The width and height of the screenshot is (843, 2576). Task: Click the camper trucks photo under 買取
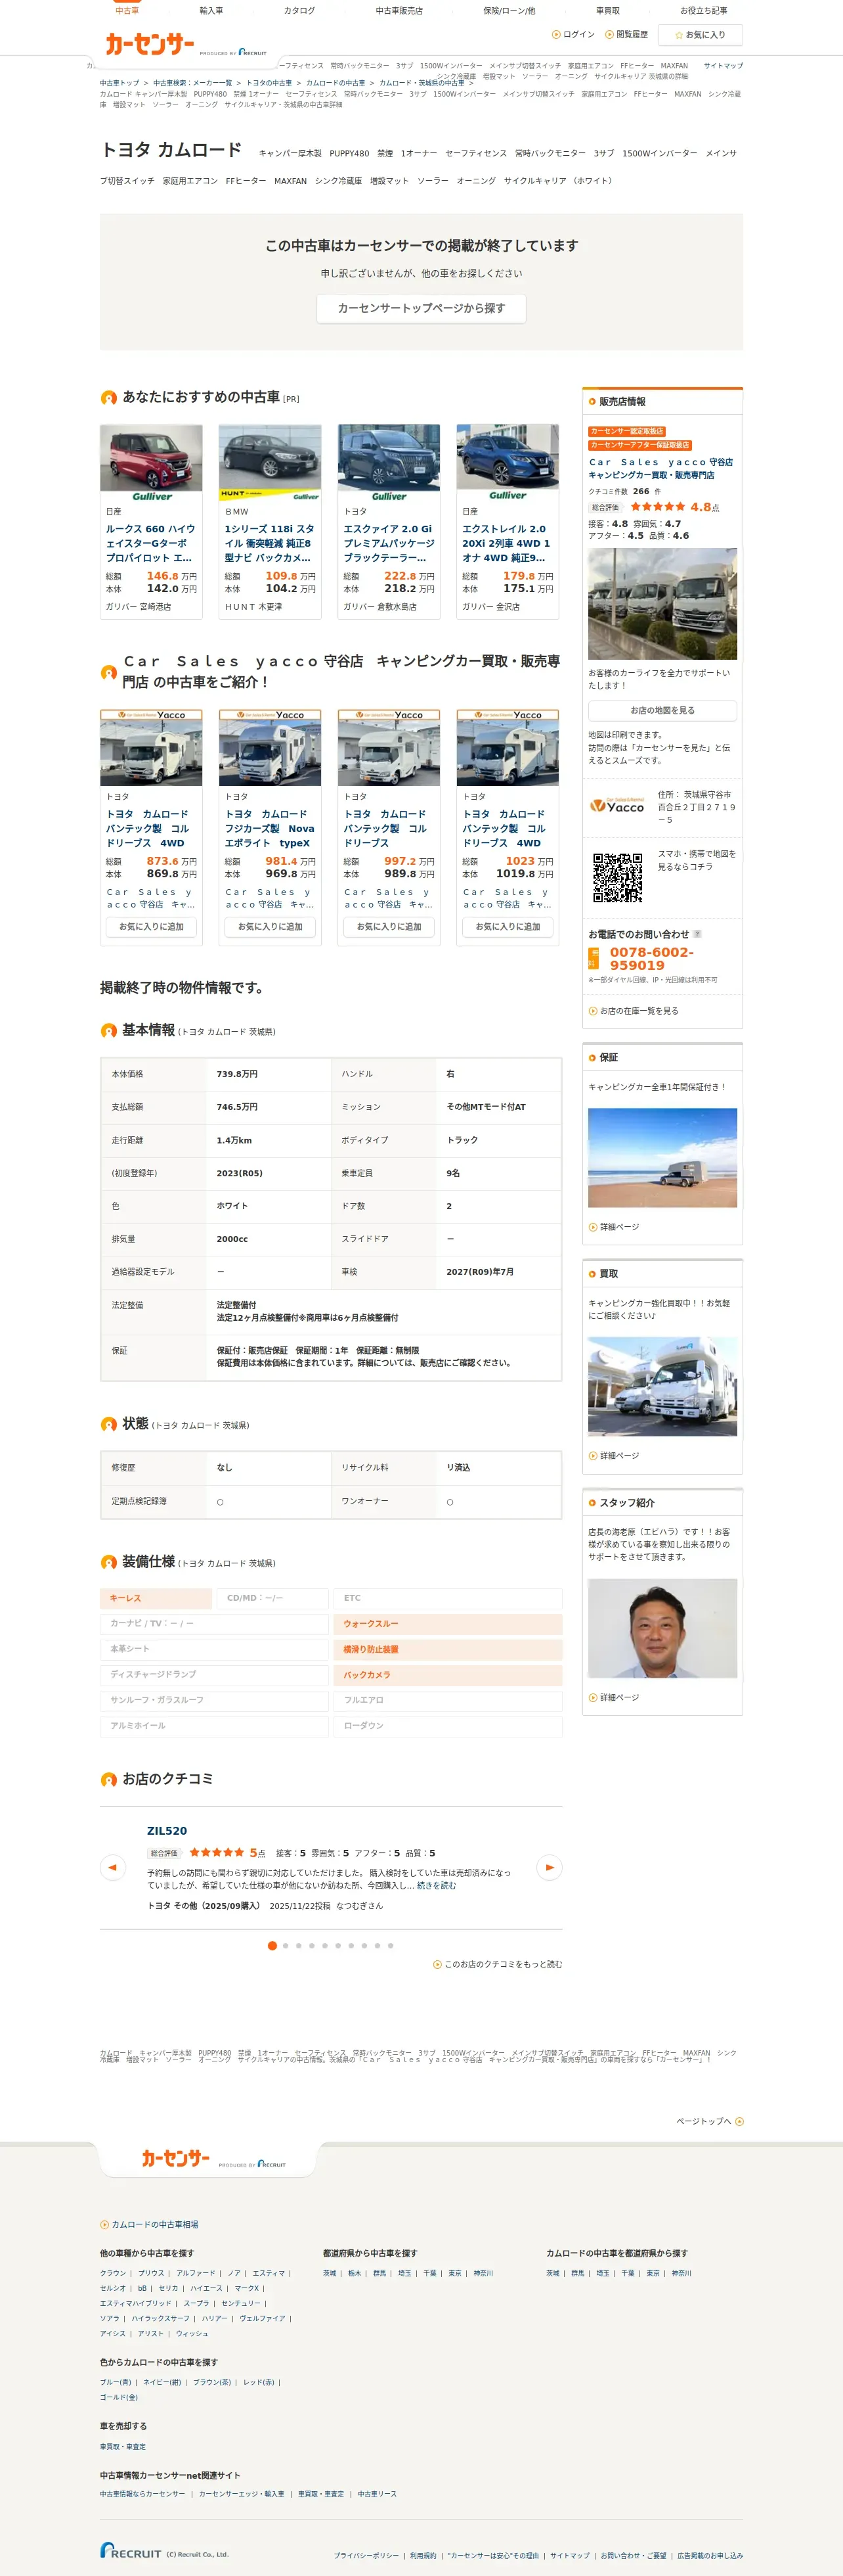(662, 1386)
